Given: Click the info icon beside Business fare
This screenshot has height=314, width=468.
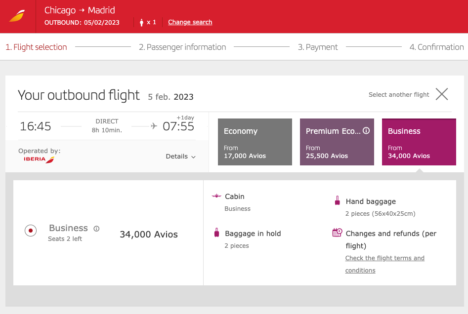Looking at the screenshot, I should (96, 229).
